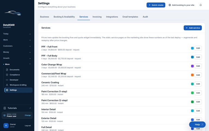
Task: Click the PPF - Full Front color swatch
Action: [192, 48]
